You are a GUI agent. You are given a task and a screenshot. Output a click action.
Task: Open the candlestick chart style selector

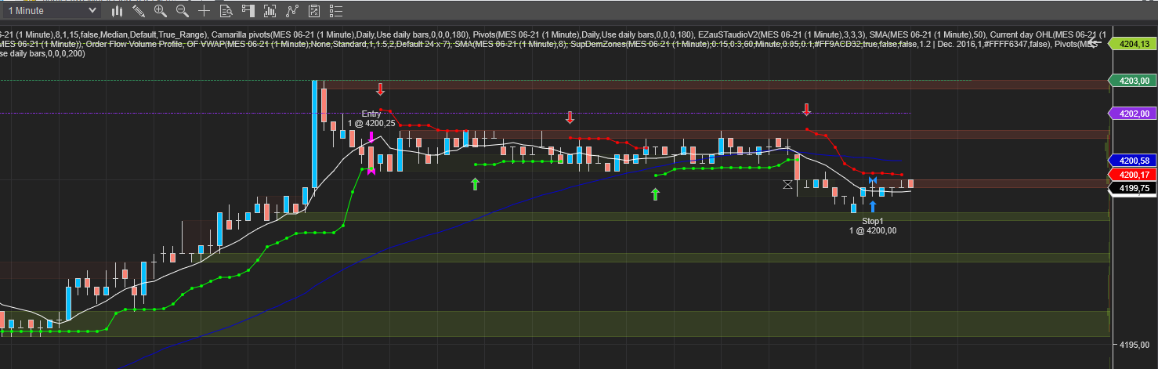tap(118, 10)
